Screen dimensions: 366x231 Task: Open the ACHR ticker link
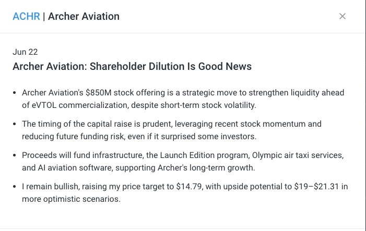pos(26,17)
